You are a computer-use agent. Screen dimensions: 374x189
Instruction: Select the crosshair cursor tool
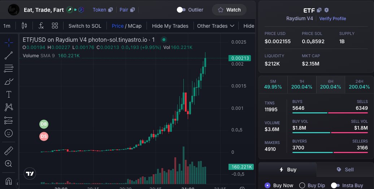9,42
